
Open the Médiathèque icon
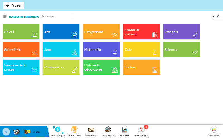coord(108,130)
